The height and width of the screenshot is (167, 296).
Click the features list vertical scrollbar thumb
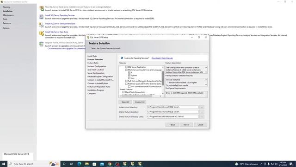163,78
